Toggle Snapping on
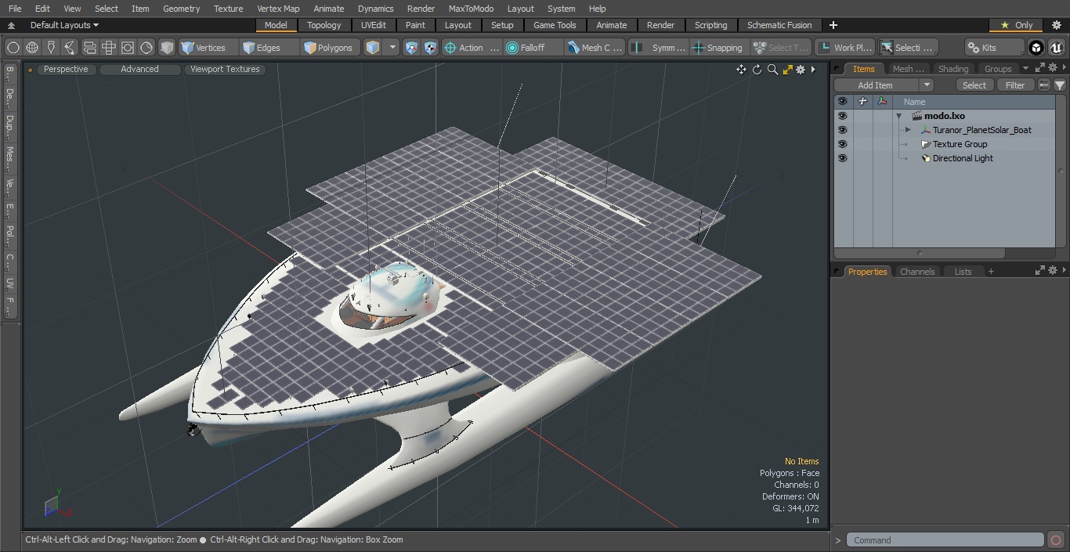 coord(718,48)
